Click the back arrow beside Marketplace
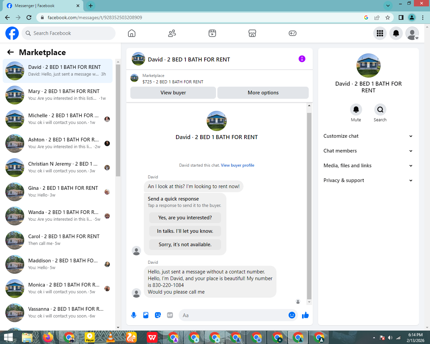 (x=10, y=52)
